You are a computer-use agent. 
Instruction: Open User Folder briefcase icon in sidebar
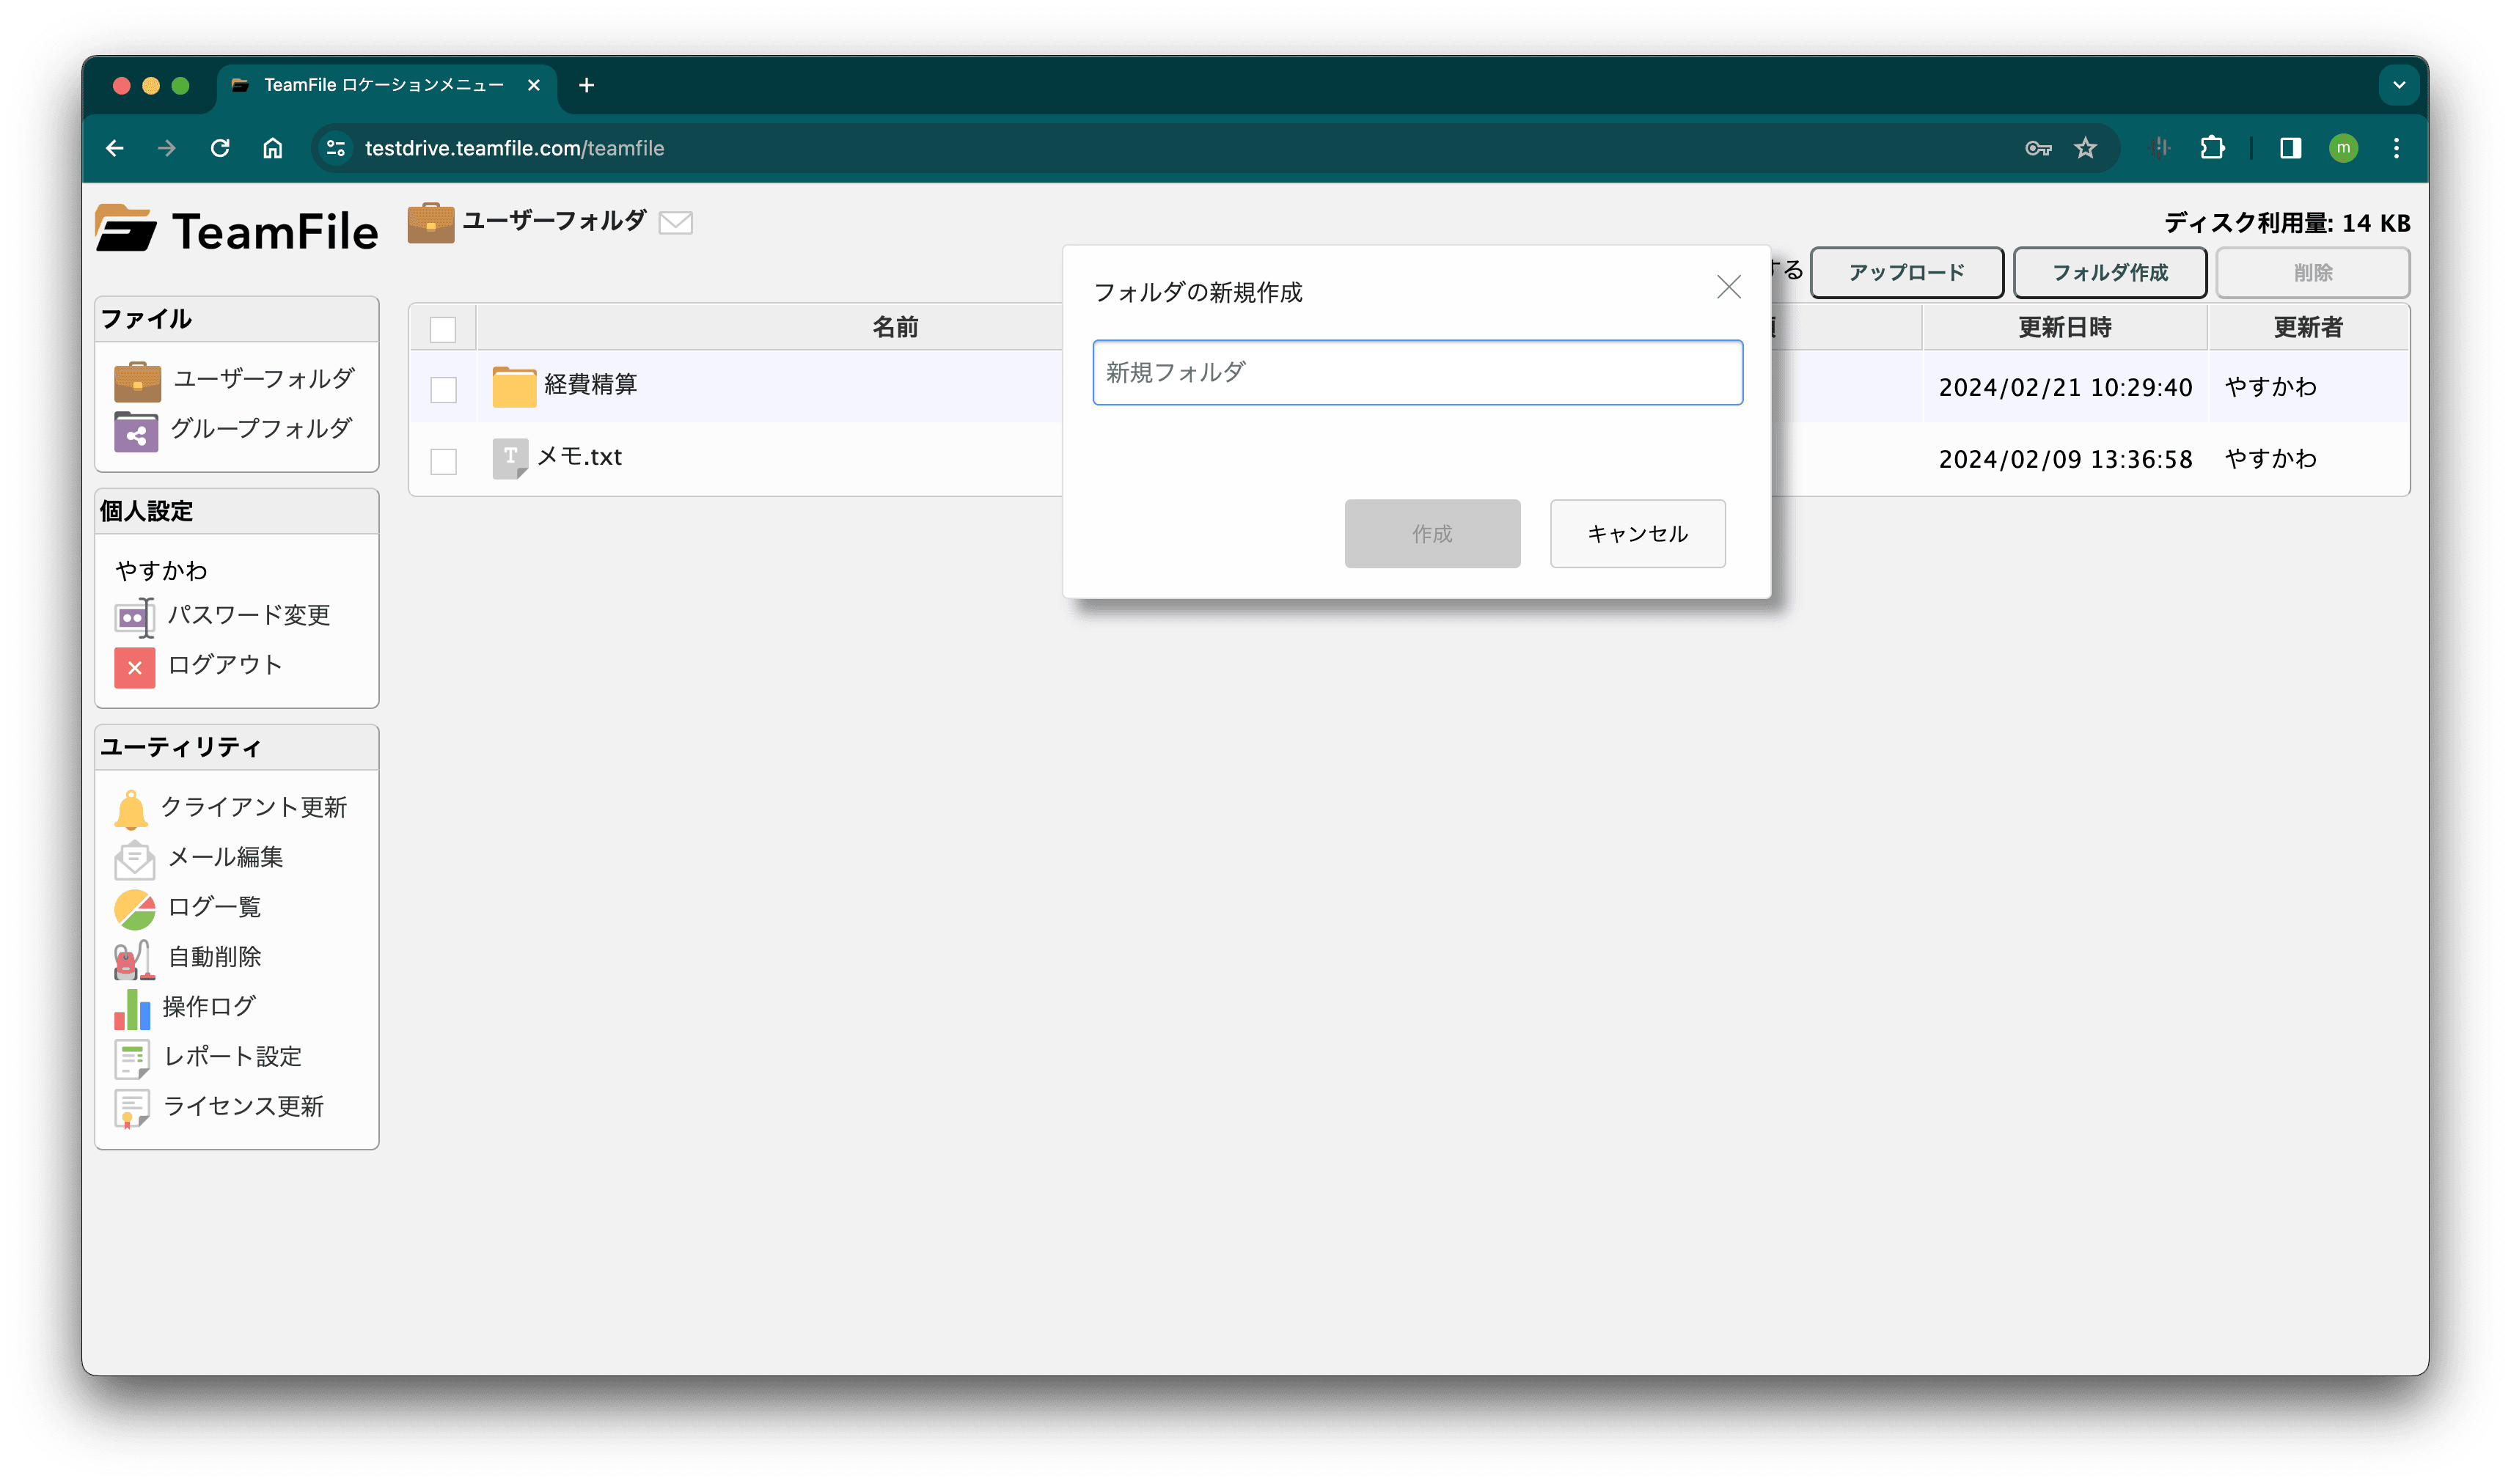tap(137, 381)
